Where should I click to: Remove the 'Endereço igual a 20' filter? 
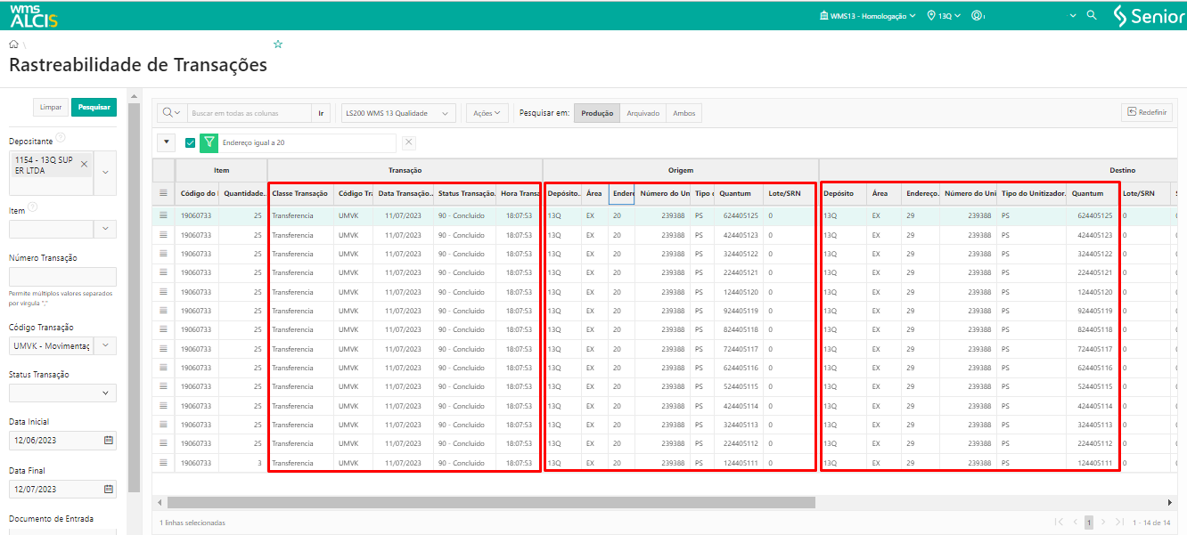pyautogui.click(x=408, y=142)
